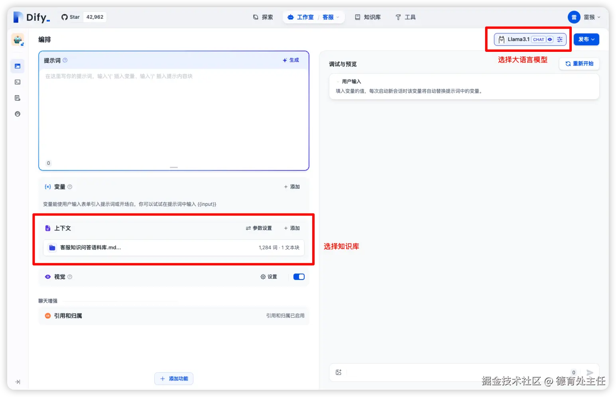Click the send message icon in chat box

[589, 373]
